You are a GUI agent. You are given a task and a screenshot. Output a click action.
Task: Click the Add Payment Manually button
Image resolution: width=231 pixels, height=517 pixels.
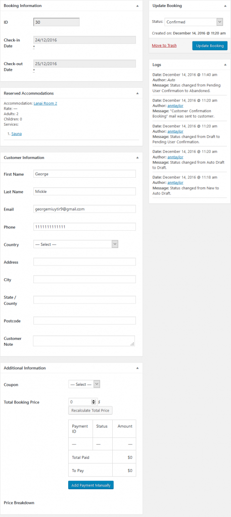click(x=91, y=485)
